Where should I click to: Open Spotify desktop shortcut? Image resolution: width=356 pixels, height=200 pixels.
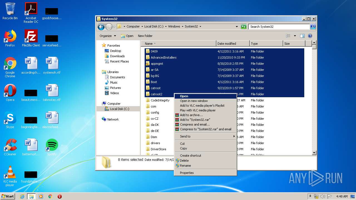[x=52, y=147]
